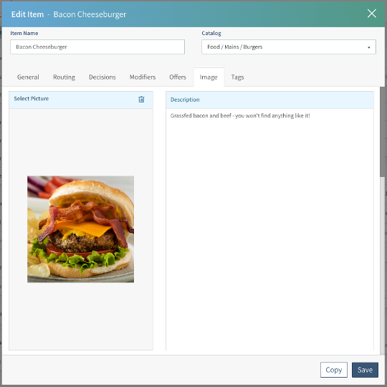Click the Save button

click(x=365, y=370)
